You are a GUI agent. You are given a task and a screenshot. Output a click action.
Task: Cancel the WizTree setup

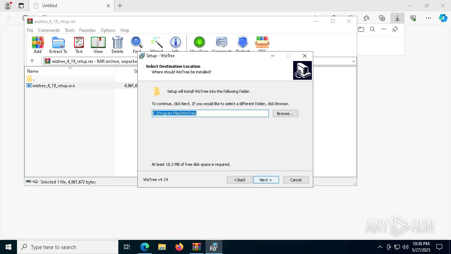pos(296,180)
